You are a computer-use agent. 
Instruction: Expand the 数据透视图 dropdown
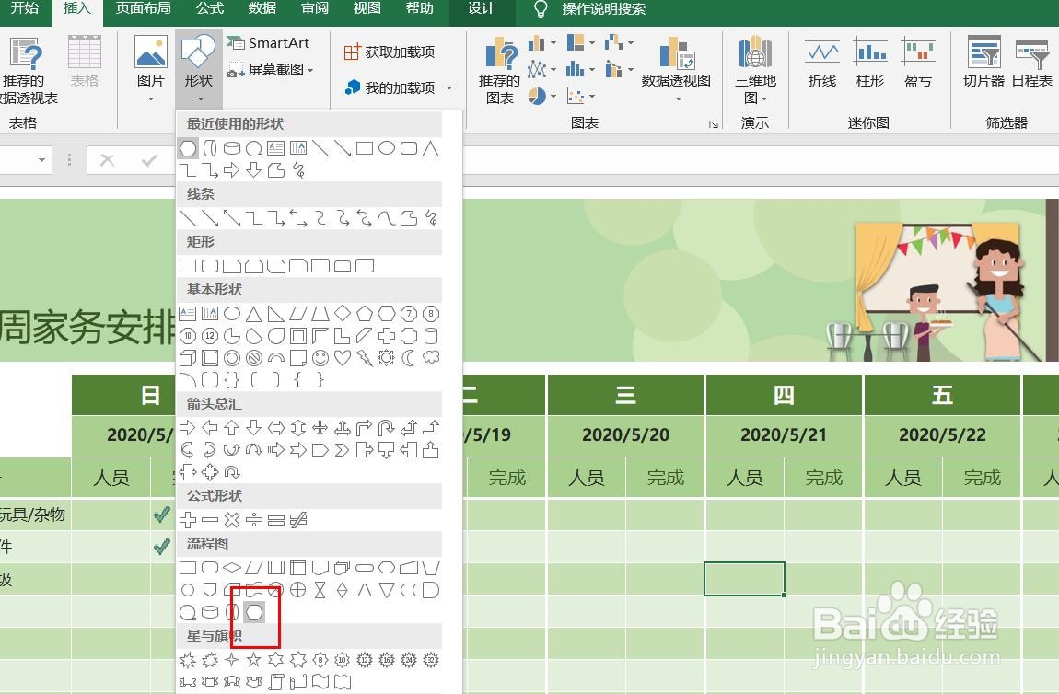point(678,98)
